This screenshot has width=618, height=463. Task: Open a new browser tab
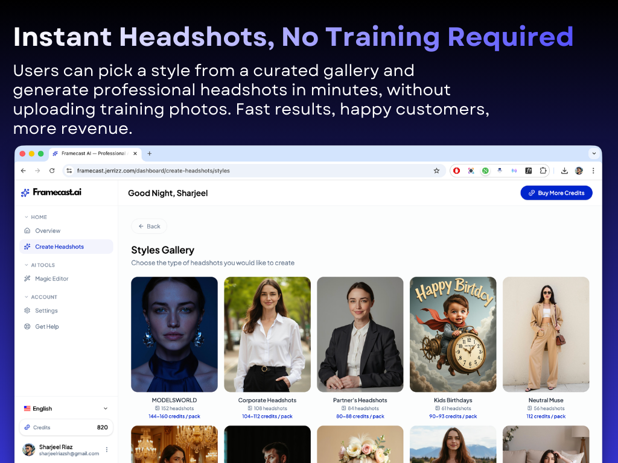tap(150, 154)
